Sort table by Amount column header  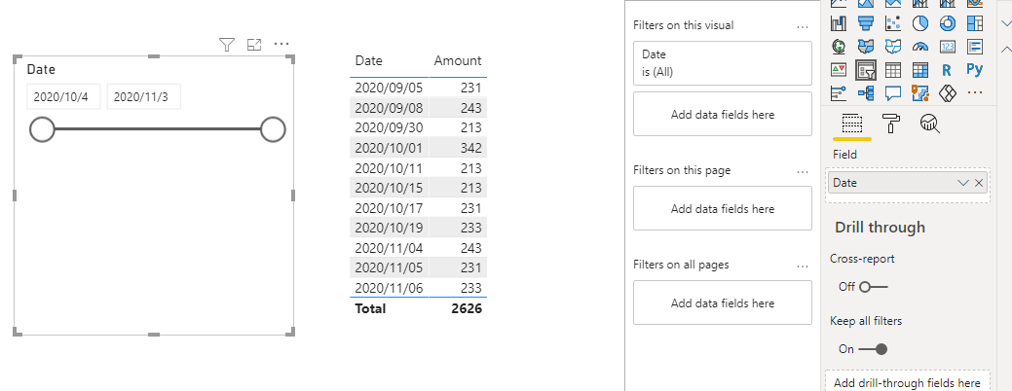click(458, 61)
